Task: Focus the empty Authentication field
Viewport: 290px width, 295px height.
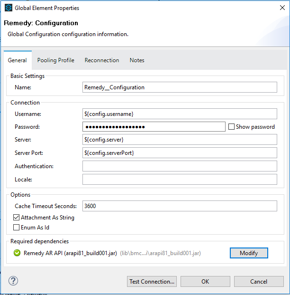Action: 180,166
